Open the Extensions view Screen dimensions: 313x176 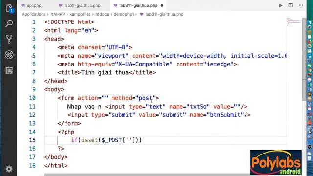tap(9, 70)
